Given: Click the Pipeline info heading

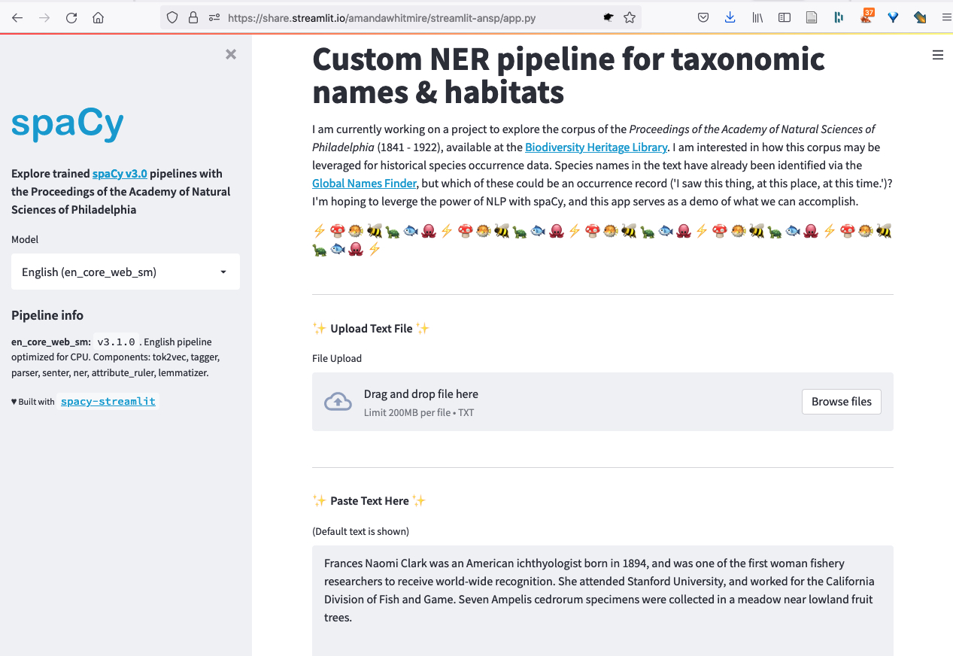Looking at the screenshot, I should click(47, 315).
